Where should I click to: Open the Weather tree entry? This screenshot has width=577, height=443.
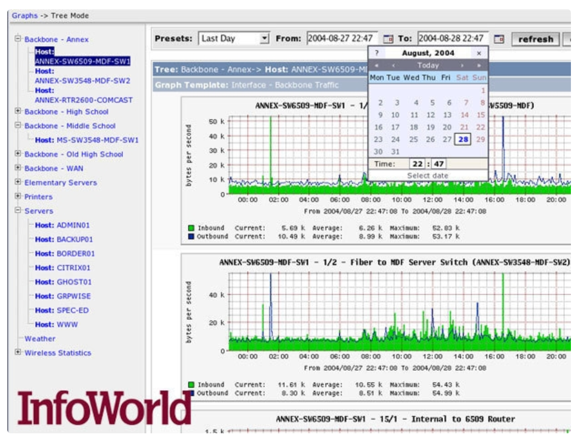(40, 339)
